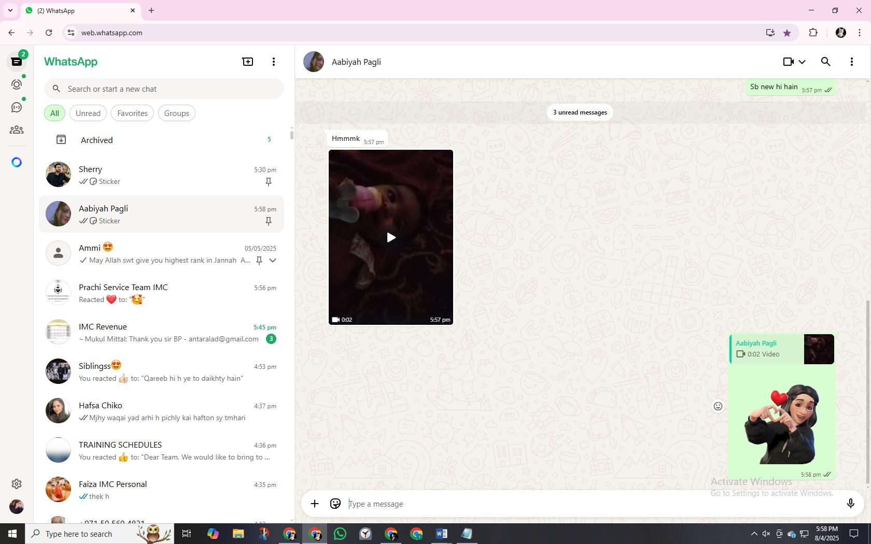
Task: Open Windows Start menu
Action: [12, 534]
